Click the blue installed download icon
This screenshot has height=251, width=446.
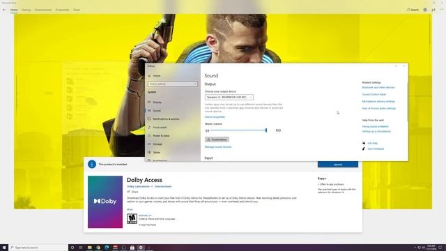(x=92, y=165)
